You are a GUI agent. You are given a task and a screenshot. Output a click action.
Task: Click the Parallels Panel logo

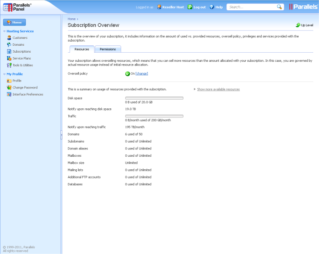tap(17, 7)
